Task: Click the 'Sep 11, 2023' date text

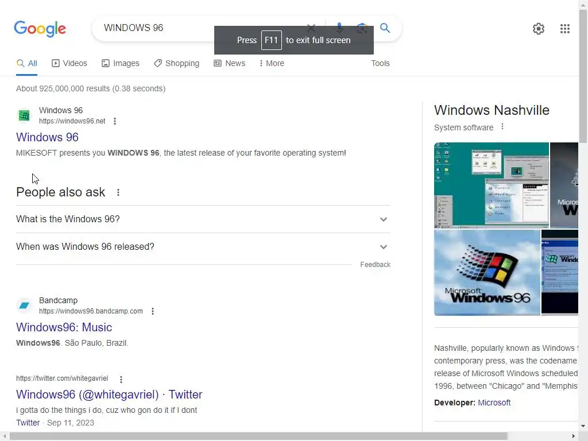Action: (x=71, y=423)
